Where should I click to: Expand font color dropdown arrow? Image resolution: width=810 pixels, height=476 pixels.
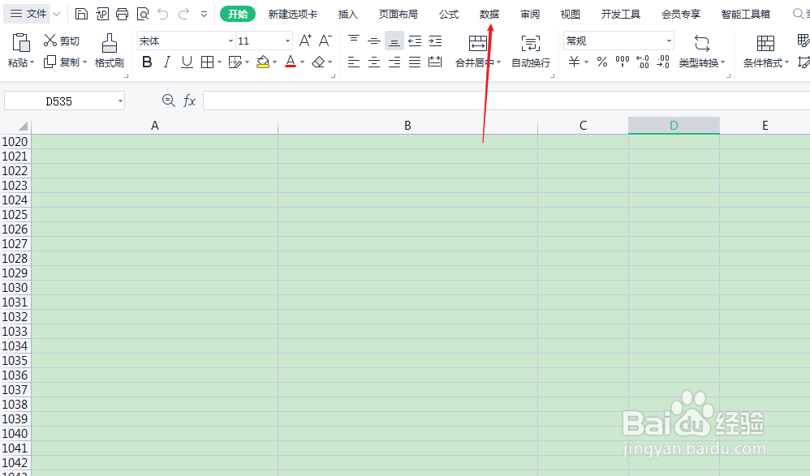click(302, 62)
